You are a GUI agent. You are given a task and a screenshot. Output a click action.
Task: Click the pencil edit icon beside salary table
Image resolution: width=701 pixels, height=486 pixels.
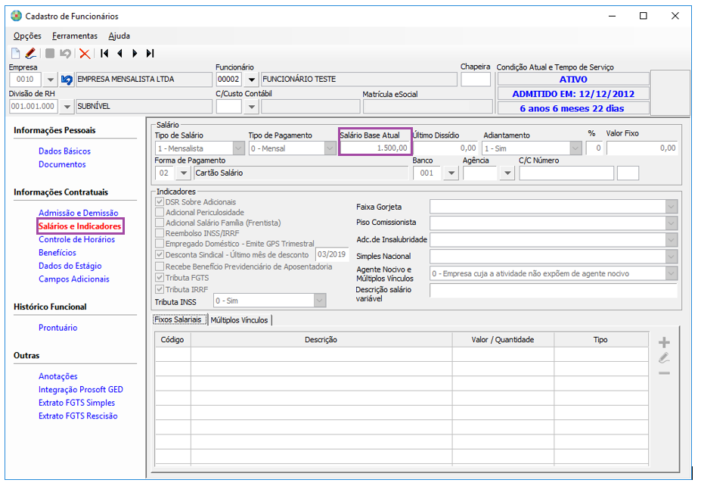pyautogui.click(x=664, y=357)
